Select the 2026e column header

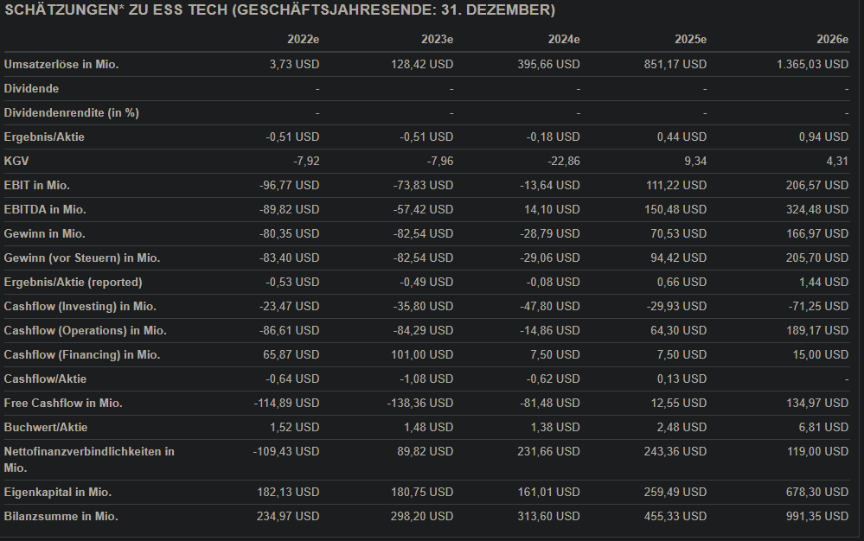click(832, 40)
